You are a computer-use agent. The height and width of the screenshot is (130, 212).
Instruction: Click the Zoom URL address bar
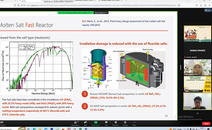[x=101, y=5]
